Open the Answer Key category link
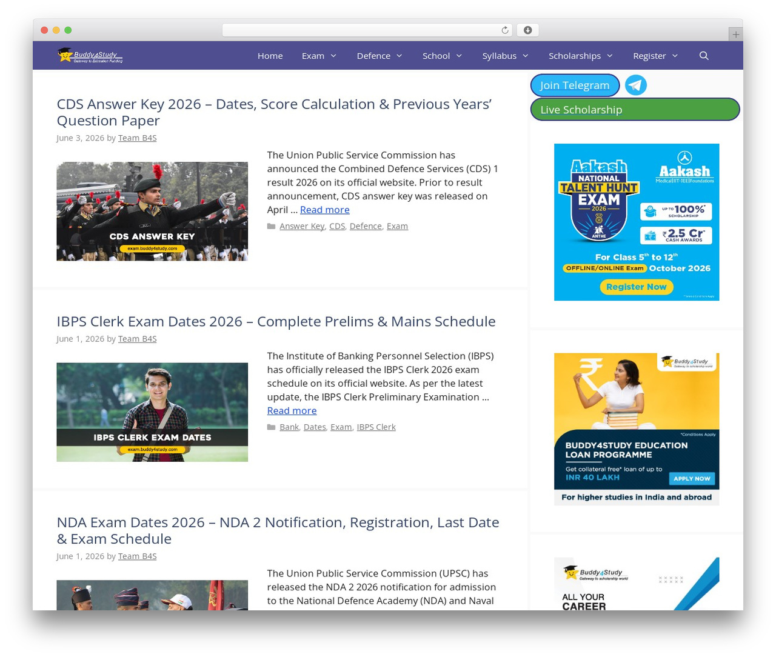The image size is (776, 657). click(x=302, y=226)
